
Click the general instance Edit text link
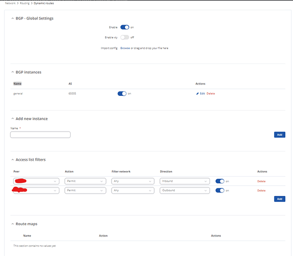202,94
